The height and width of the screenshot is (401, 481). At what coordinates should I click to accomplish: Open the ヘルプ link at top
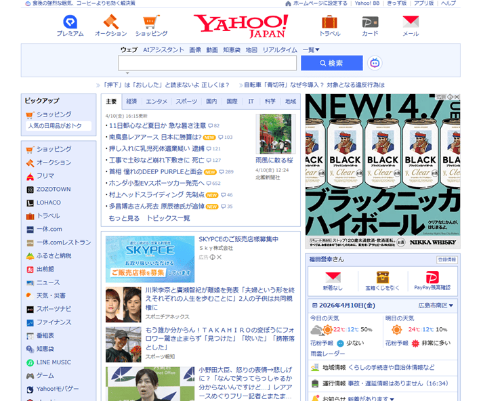point(448,3)
